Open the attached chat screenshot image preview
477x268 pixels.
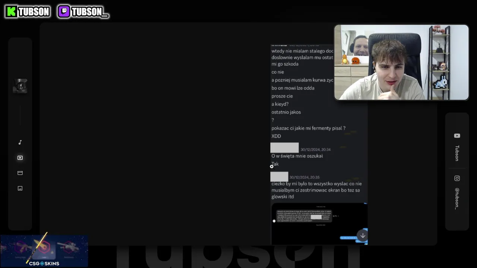[319, 224]
